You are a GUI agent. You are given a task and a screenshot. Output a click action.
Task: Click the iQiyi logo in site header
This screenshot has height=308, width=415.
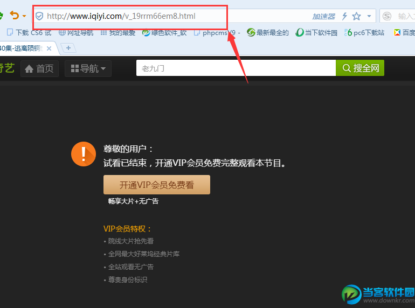(6, 68)
